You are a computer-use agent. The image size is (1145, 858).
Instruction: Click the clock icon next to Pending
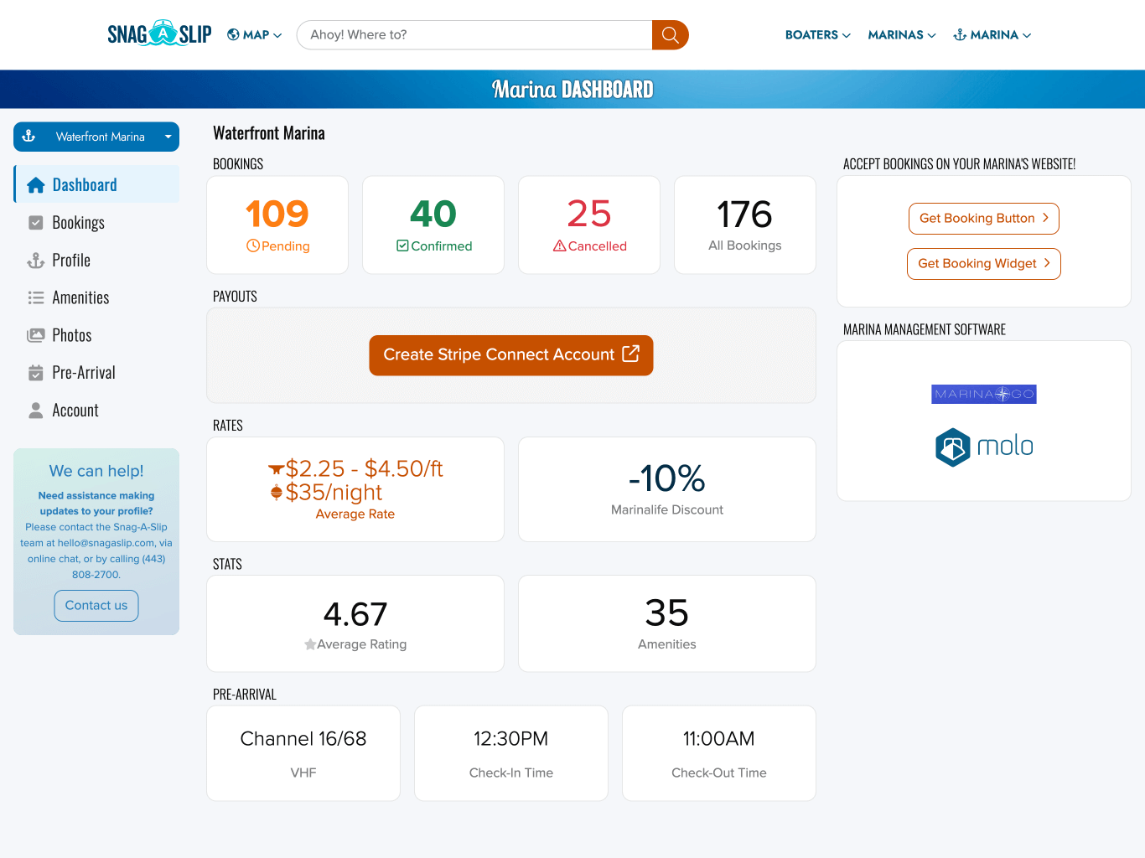pyautogui.click(x=252, y=246)
